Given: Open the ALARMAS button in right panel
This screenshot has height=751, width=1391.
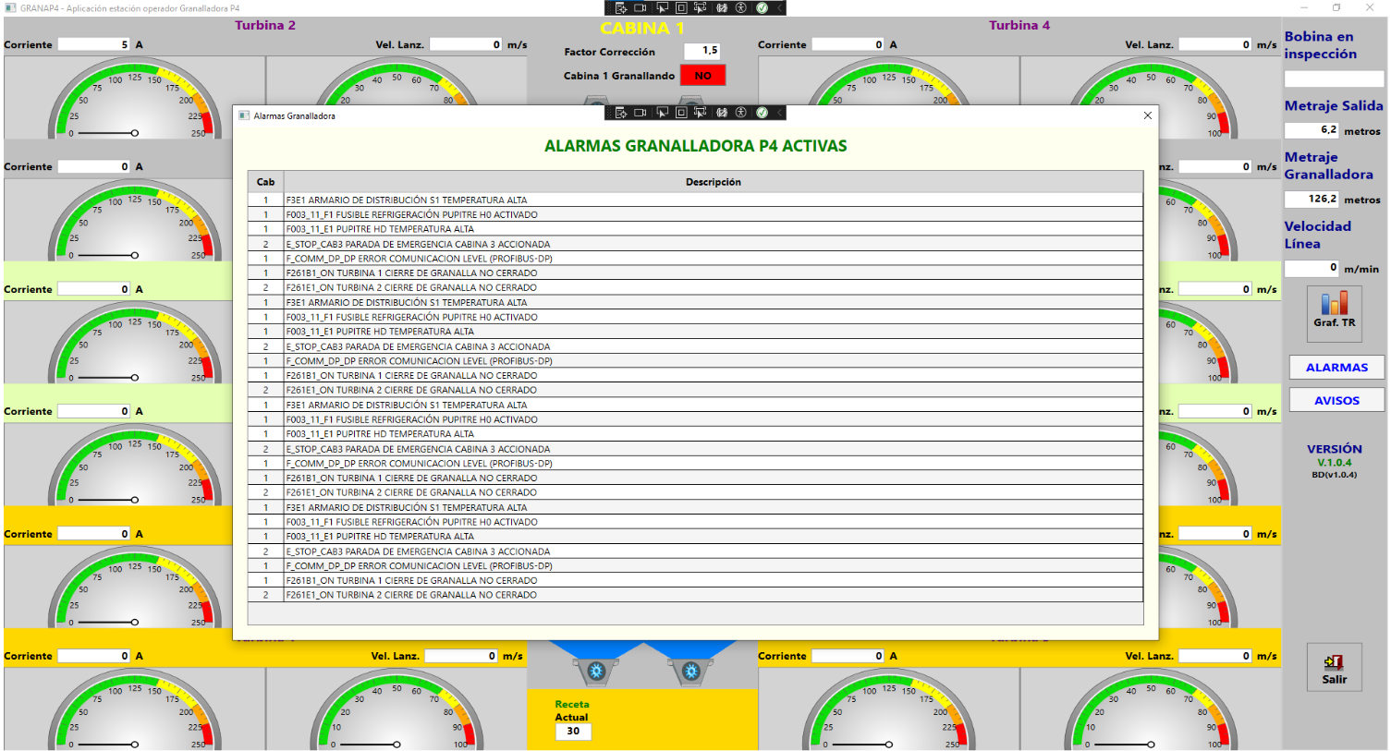Looking at the screenshot, I should 1336,368.
